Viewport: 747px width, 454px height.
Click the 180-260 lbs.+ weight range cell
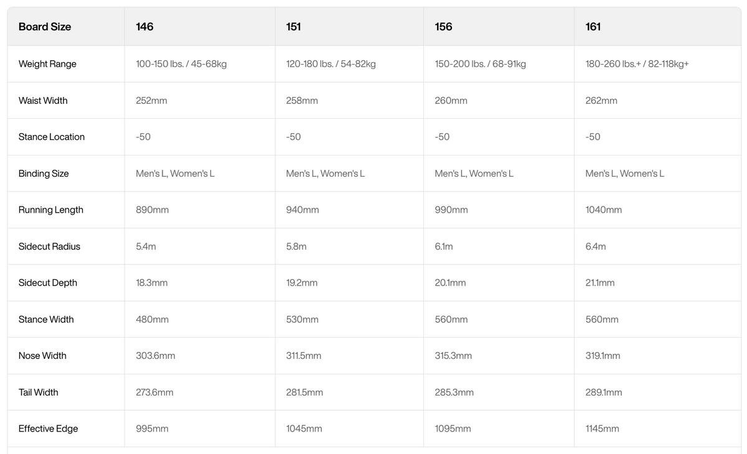[637, 64]
